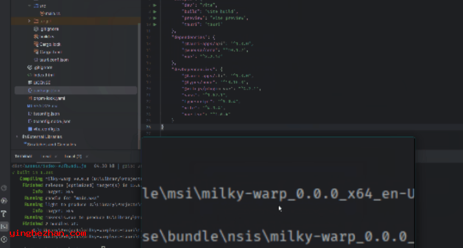Collapse the src folder in project tree

point(29,5)
